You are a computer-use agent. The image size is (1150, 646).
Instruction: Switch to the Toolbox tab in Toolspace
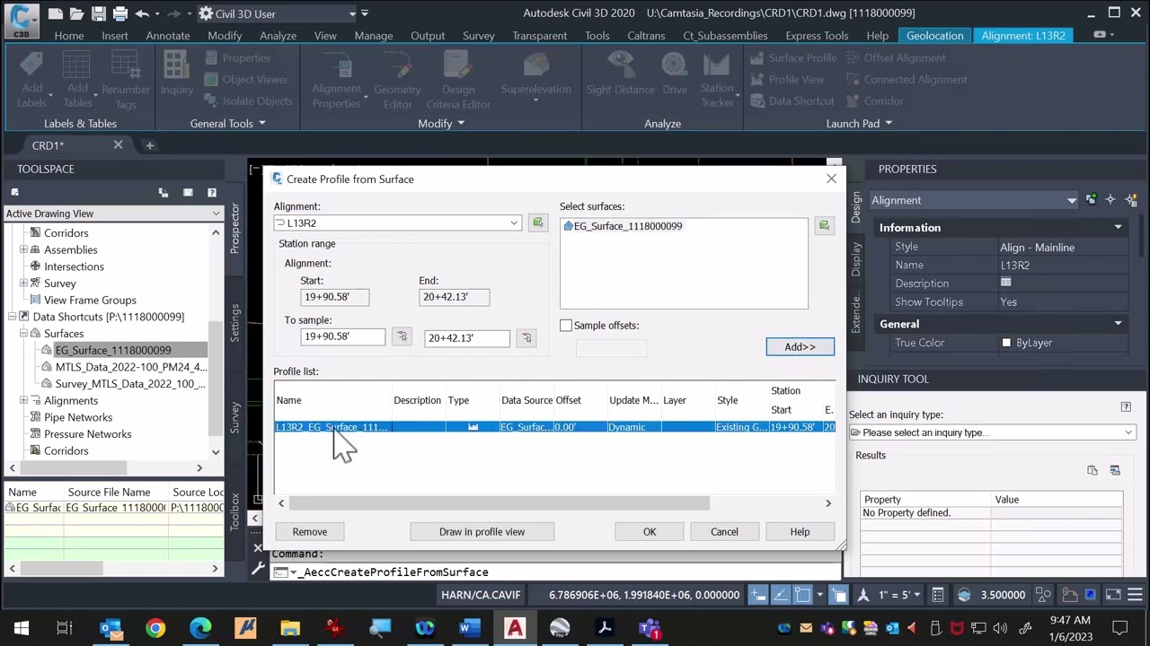pyautogui.click(x=234, y=511)
